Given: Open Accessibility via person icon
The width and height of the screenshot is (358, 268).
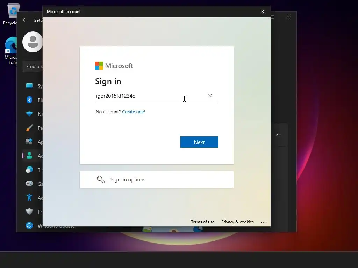Looking at the screenshot, I should pyautogui.click(x=29, y=198).
